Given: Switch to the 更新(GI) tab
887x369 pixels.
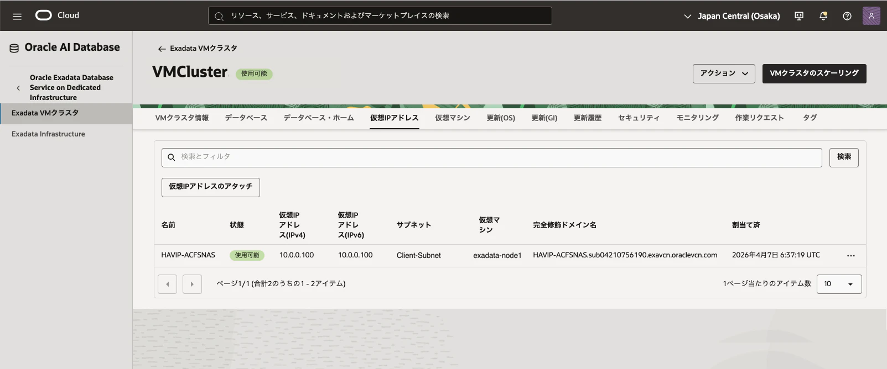Looking at the screenshot, I should click(544, 118).
